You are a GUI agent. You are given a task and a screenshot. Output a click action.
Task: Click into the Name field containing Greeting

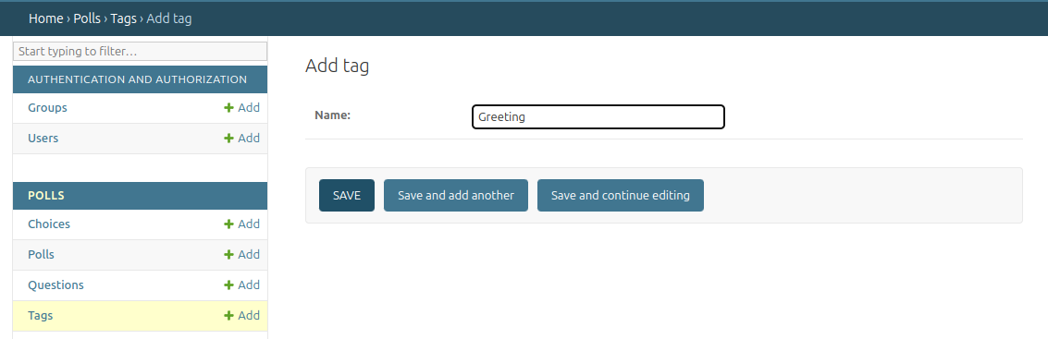pos(598,116)
